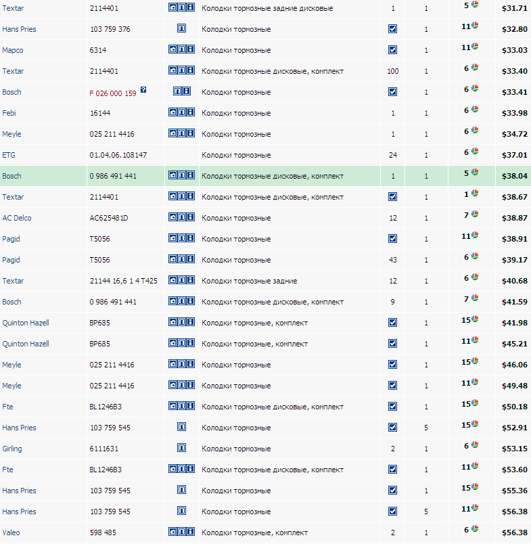Click the price $53.15
Screen dimensions: 531x544
point(515,449)
